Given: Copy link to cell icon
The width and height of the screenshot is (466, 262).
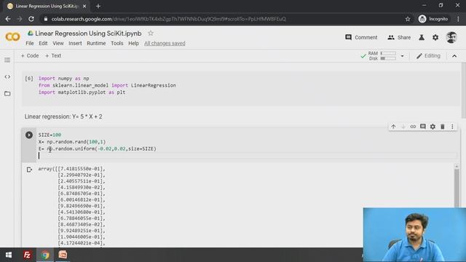Looking at the screenshot, I should tap(413, 127).
